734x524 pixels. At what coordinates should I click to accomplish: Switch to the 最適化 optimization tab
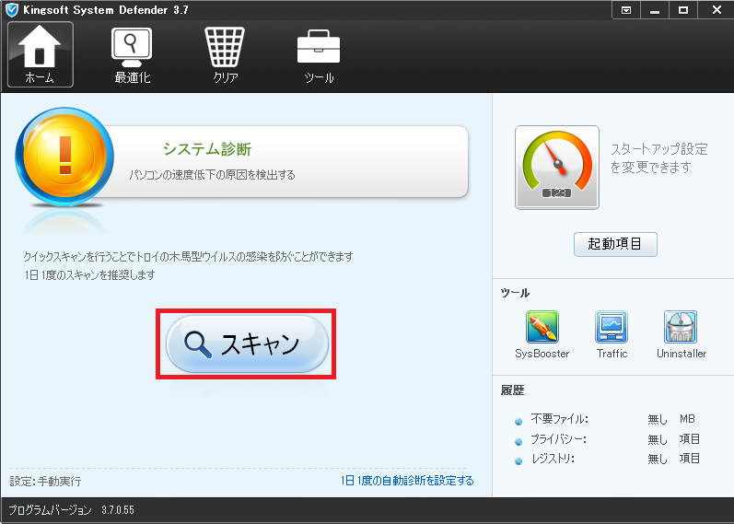click(132, 54)
